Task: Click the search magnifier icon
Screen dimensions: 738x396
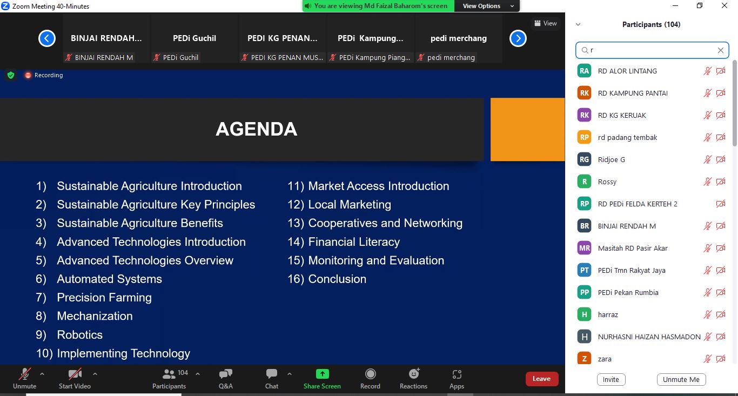Action: point(585,50)
